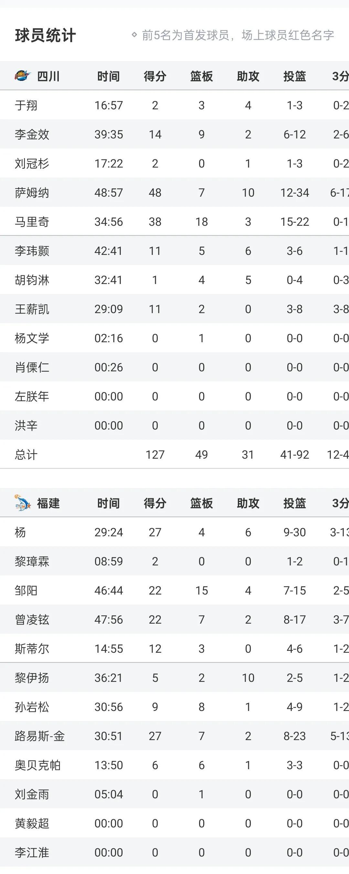Select player 李金效 in Sichuan roster

32,134
